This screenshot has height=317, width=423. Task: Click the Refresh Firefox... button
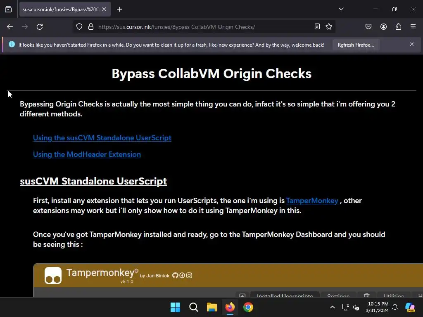[x=356, y=45]
